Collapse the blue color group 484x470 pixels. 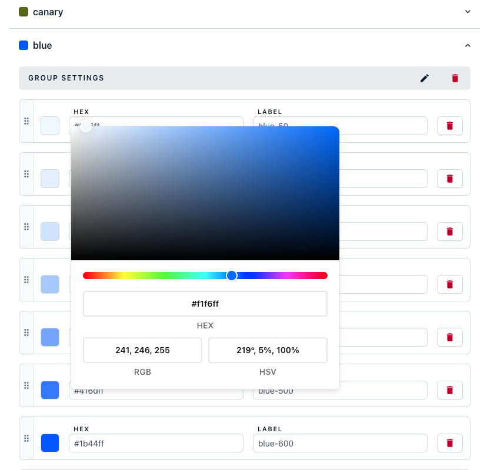pyautogui.click(x=468, y=46)
